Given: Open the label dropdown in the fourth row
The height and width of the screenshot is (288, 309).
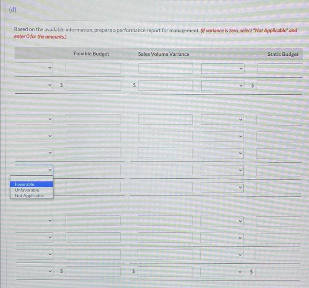Looking at the screenshot, I should (34, 136).
